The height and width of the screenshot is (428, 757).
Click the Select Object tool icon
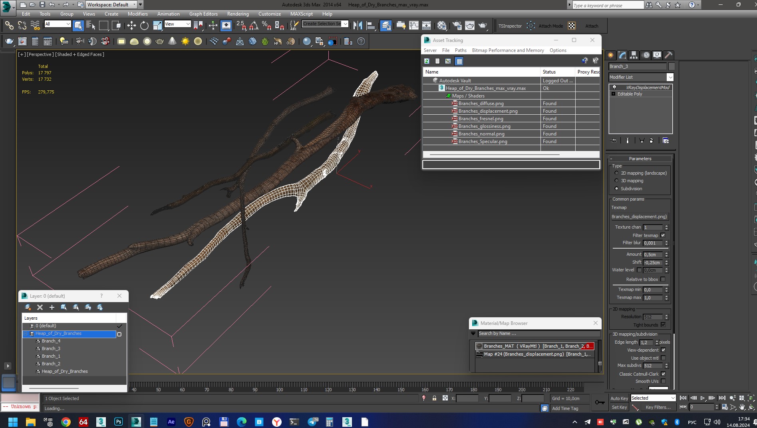tap(78, 26)
